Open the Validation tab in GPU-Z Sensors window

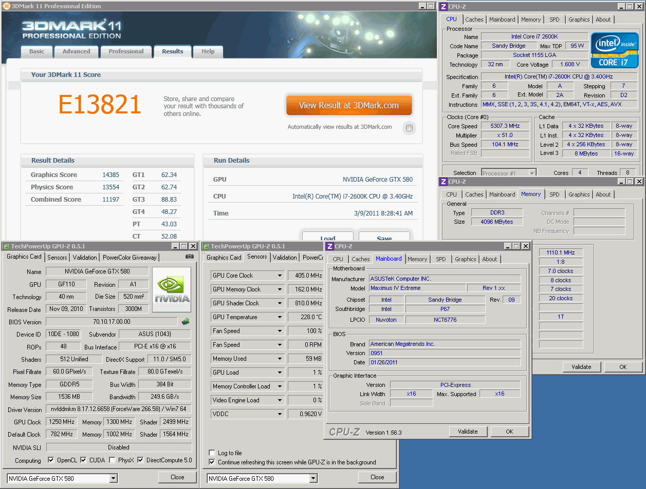pyautogui.click(x=285, y=258)
